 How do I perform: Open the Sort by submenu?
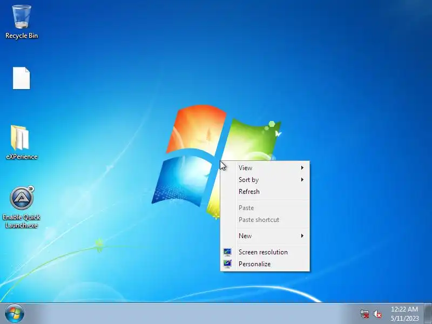265,180
